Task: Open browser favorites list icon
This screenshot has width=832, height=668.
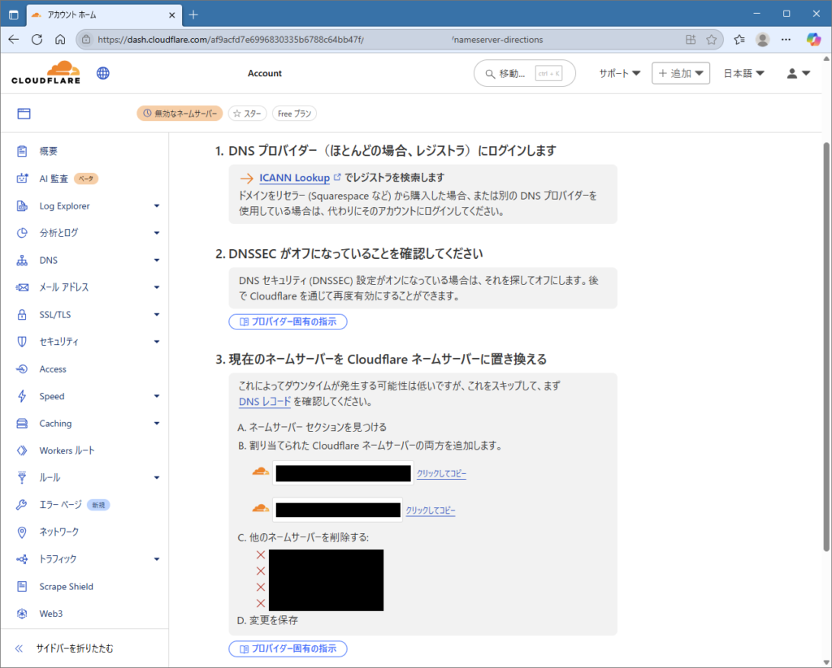Action: coord(739,39)
